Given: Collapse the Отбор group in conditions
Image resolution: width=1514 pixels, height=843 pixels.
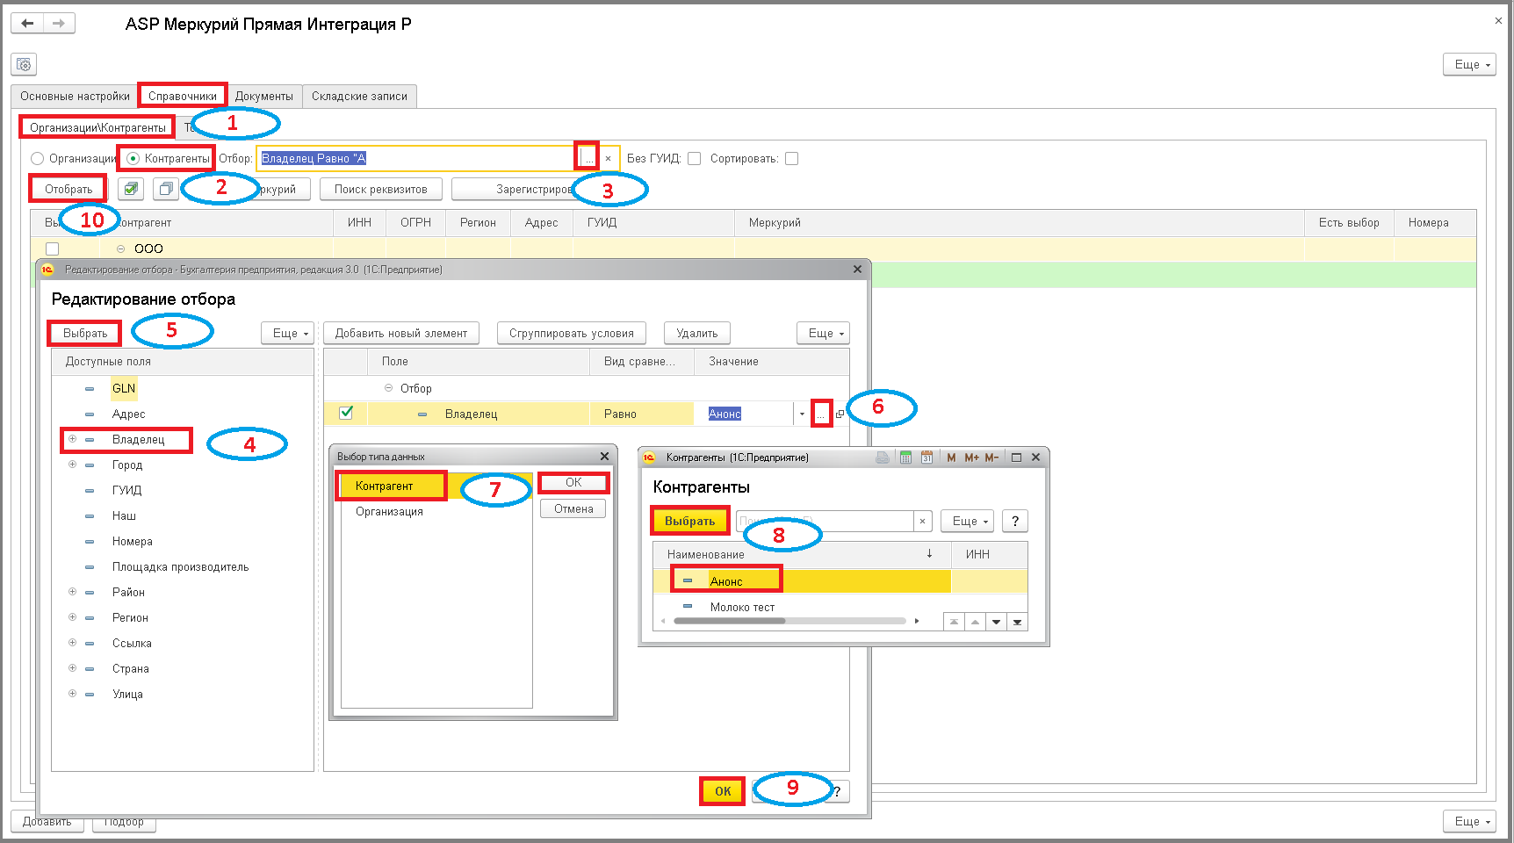Looking at the screenshot, I should (x=388, y=388).
